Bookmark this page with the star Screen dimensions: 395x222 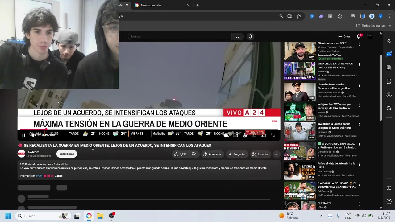[299, 16]
